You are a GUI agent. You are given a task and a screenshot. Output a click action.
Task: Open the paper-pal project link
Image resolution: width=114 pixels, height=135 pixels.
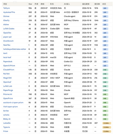[7, 37]
